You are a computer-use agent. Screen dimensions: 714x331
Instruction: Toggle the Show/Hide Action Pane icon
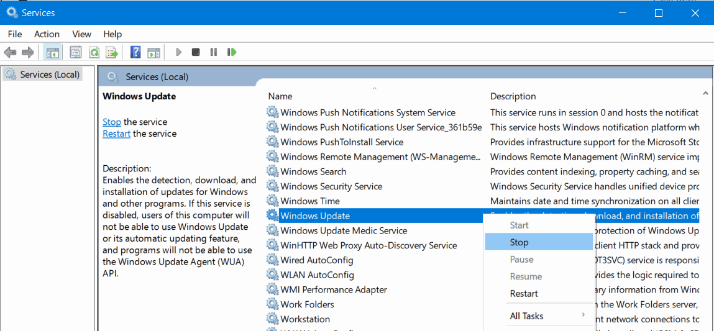(x=153, y=52)
